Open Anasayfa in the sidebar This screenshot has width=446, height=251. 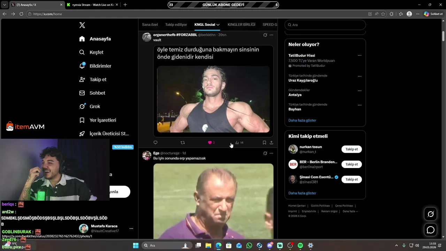click(95, 39)
